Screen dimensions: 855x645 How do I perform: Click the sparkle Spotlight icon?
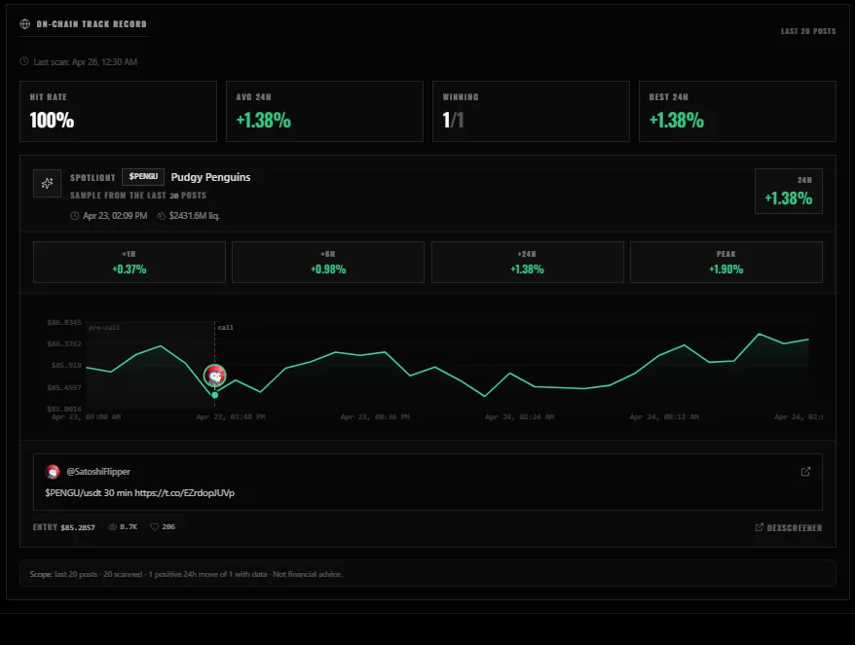(48, 183)
